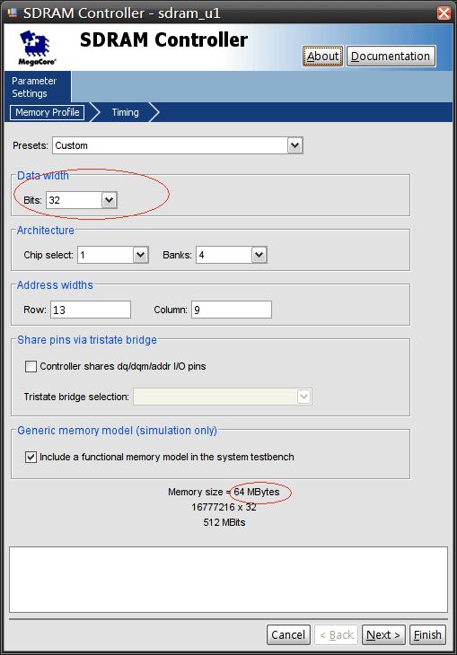The width and height of the screenshot is (457, 655).
Task: Expand the Banks dropdown
Action: pyautogui.click(x=259, y=255)
